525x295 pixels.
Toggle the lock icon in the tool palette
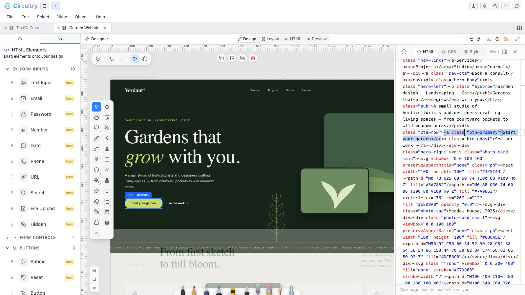click(96, 222)
